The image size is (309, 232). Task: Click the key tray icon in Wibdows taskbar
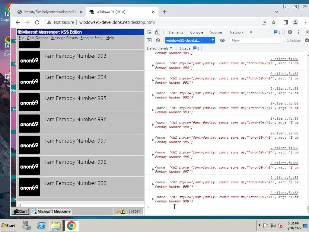118,212
